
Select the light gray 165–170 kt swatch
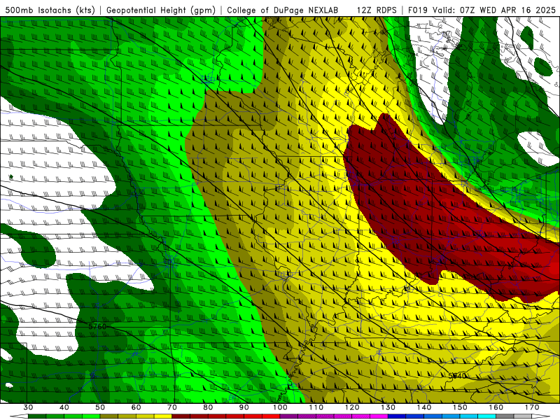tap(523, 416)
